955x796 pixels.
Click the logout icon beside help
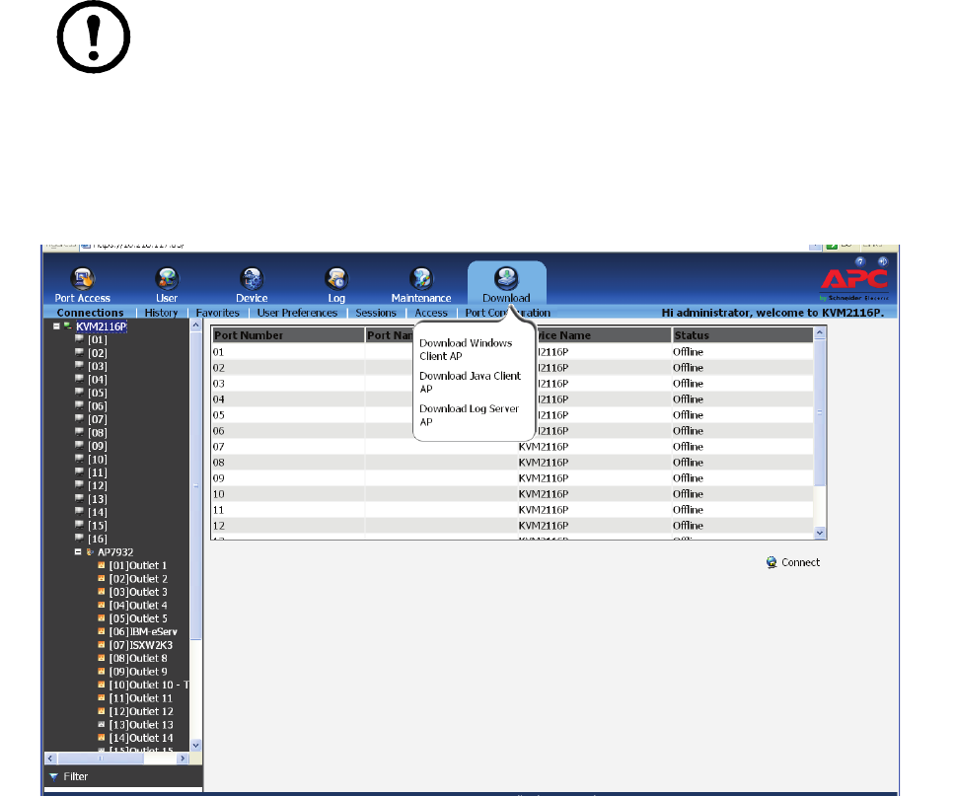click(883, 262)
